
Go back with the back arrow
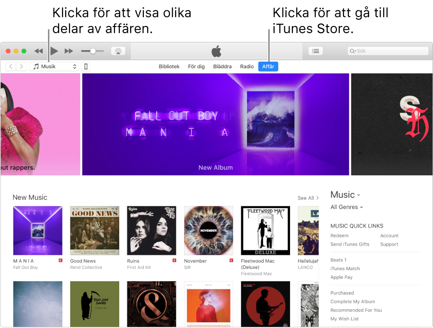click(x=11, y=66)
